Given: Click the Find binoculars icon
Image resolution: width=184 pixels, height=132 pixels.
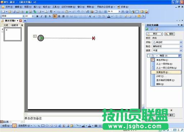Looking at the screenshot, I should click(123, 11).
